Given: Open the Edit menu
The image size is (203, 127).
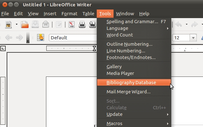Looking at the screenshot, I should (x=18, y=14).
